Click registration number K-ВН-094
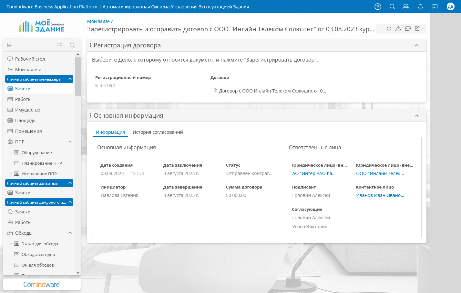Image resolution: width=461 pixels, height=293 pixels. point(105,85)
